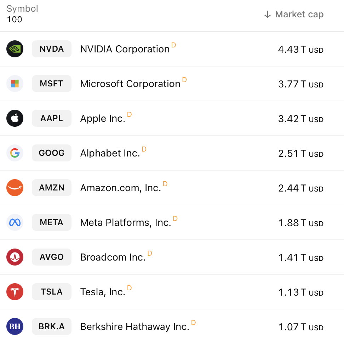Open the Berkshire Hathaway Inc. link

tap(135, 327)
